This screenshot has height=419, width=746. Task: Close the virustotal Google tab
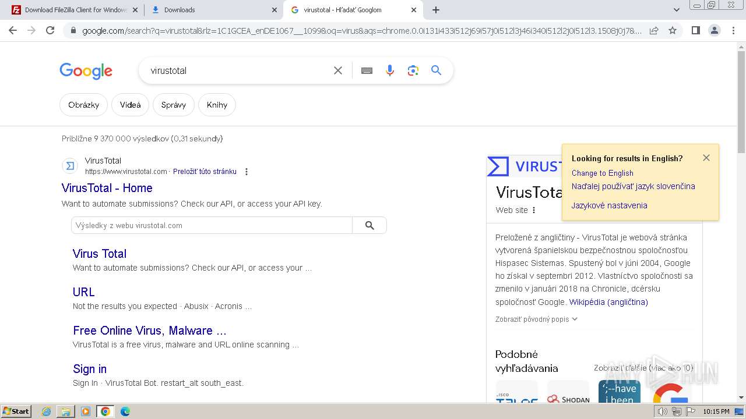(x=414, y=10)
